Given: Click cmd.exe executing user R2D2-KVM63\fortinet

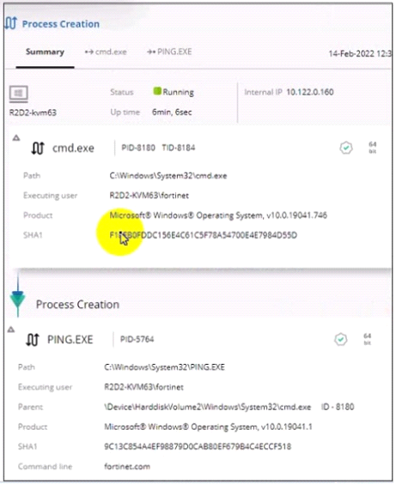Looking at the screenshot, I should coord(149,196).
